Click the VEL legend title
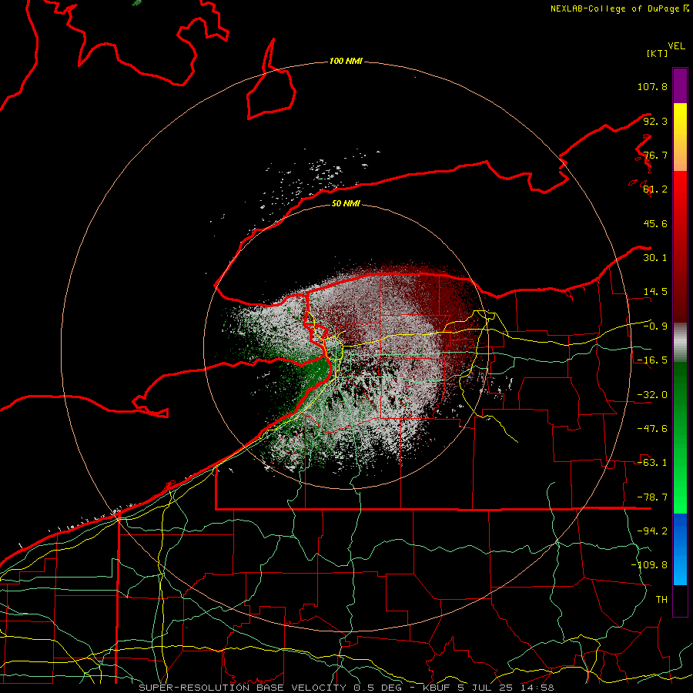The width and height of the screenshot is (693, 693). click(676, 46)
